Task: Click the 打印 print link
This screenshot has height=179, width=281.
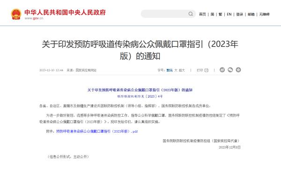Action: click(x=200, y=70)
